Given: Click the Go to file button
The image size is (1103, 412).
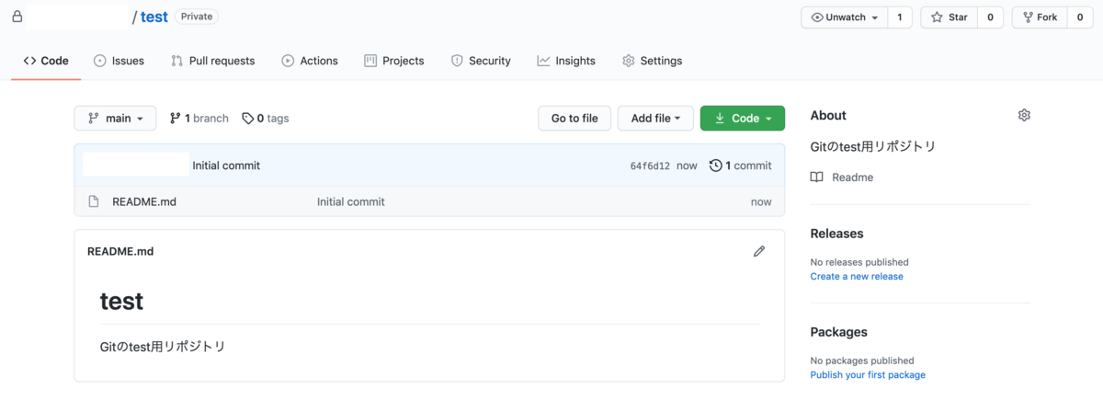Looking at the screenshot, I should 574,119.
